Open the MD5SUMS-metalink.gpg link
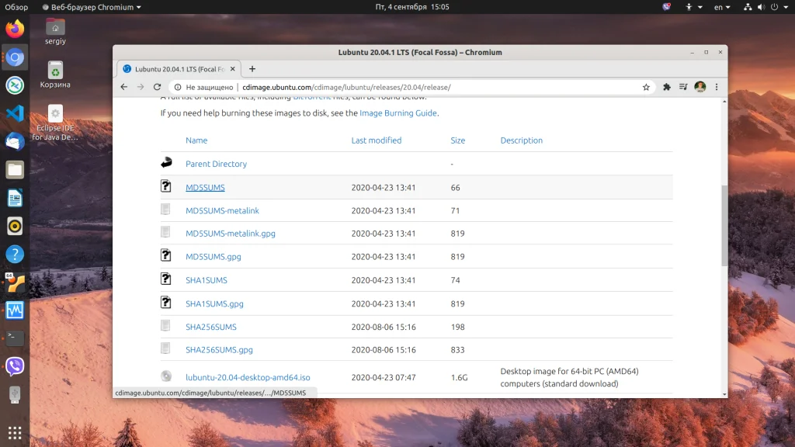Screen dimensions: 795x447 pos(230,234)
